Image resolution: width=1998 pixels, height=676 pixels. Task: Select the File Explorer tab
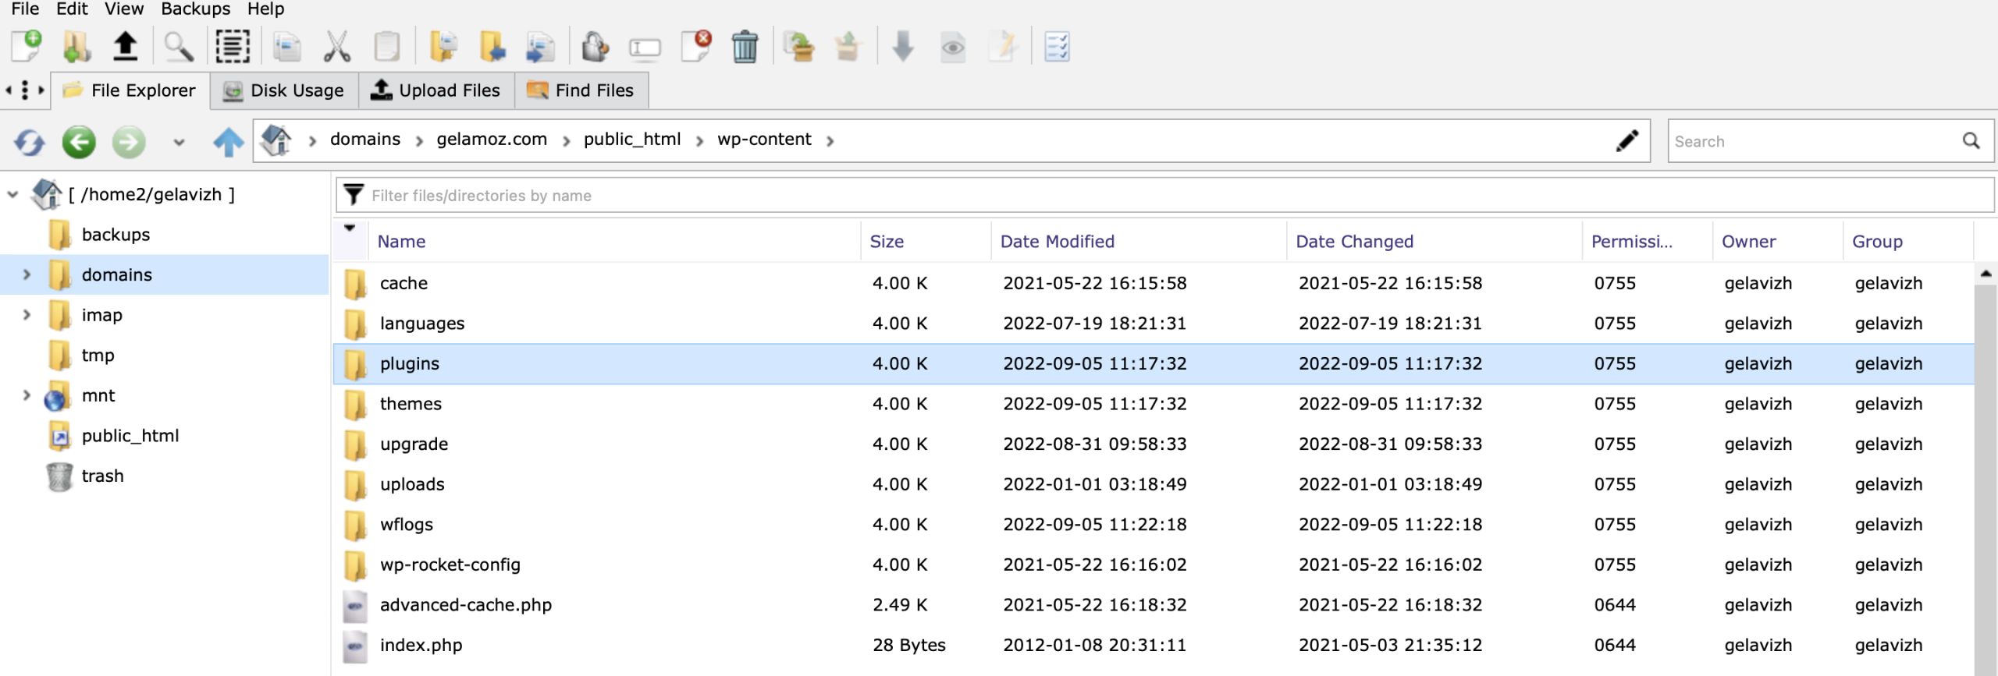pyautogui.click(x=130, y=90)
